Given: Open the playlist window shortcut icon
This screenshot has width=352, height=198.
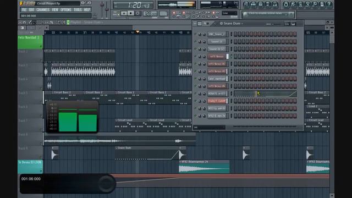Looking at the screenshot, I should pyautogui.click(x=246, y=4).
